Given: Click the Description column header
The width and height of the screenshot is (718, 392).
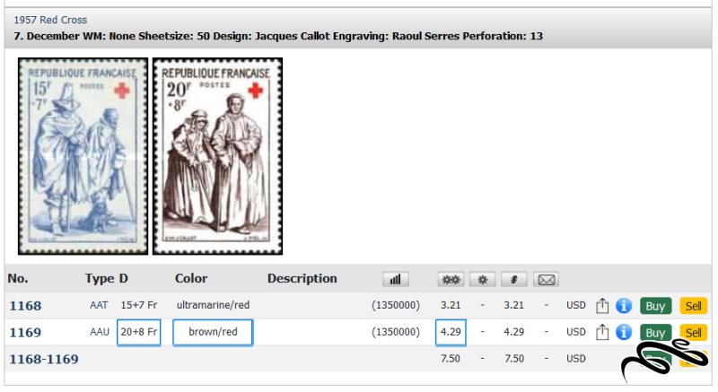Looking at the screenshot, I should [x=302, y=279].
